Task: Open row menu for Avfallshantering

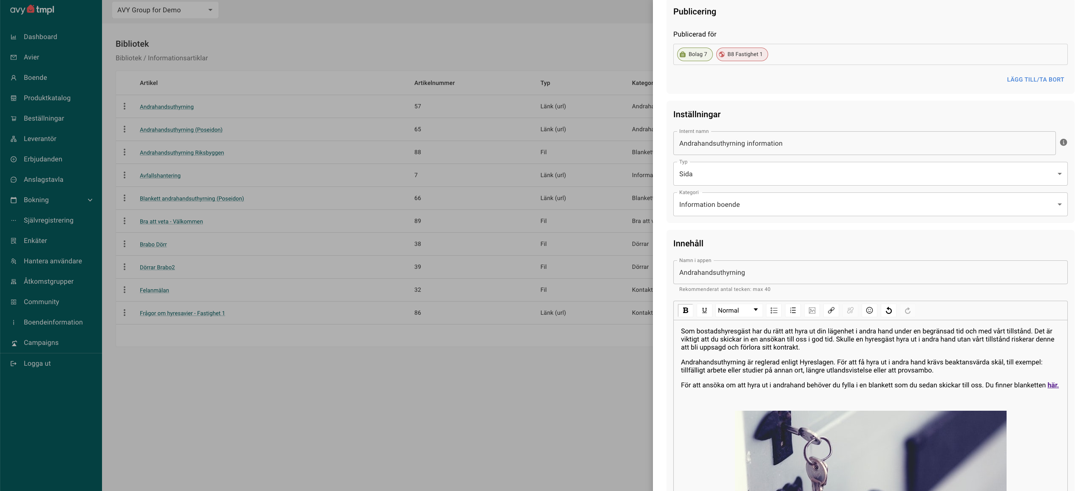Action: pos(125,175)
